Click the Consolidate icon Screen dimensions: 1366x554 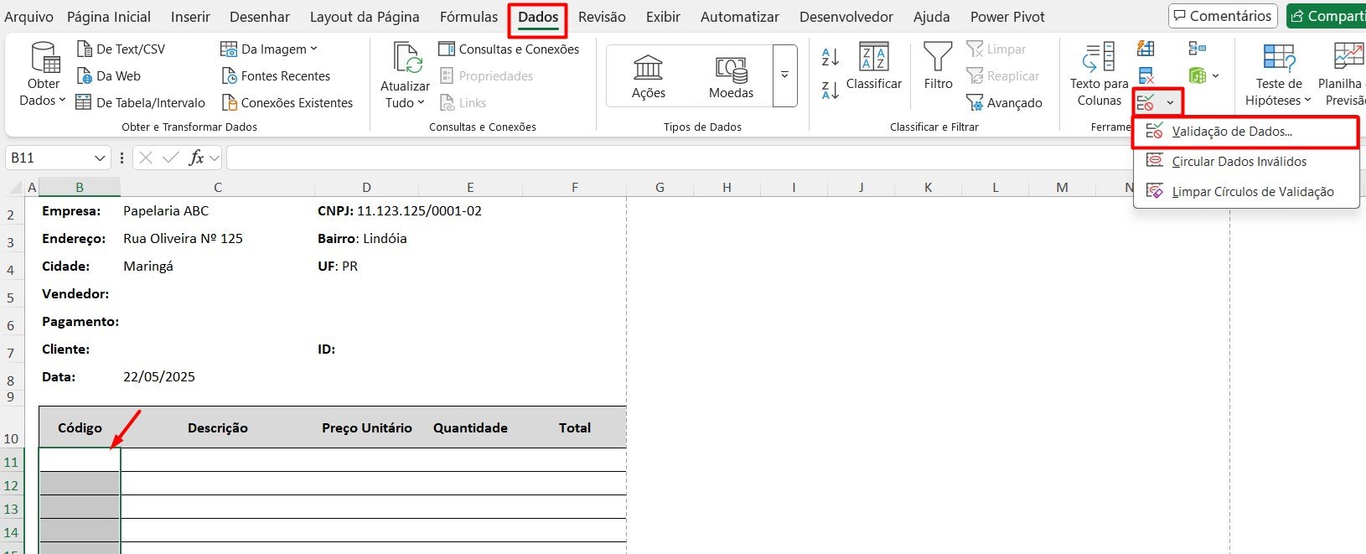1198,49
